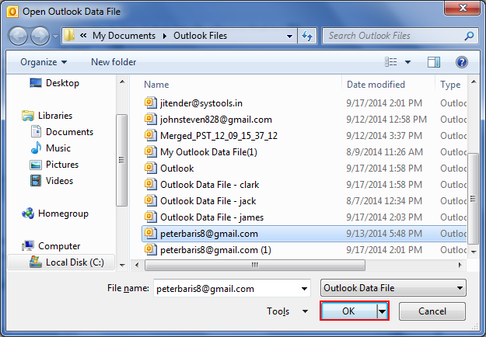Screen dimensions: 486x337
Task: Select Local Disk (C:) in navigation pane
Action: tap(61, 262)
